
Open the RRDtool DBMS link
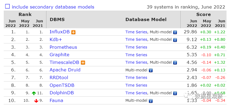[x=59, y=78]
